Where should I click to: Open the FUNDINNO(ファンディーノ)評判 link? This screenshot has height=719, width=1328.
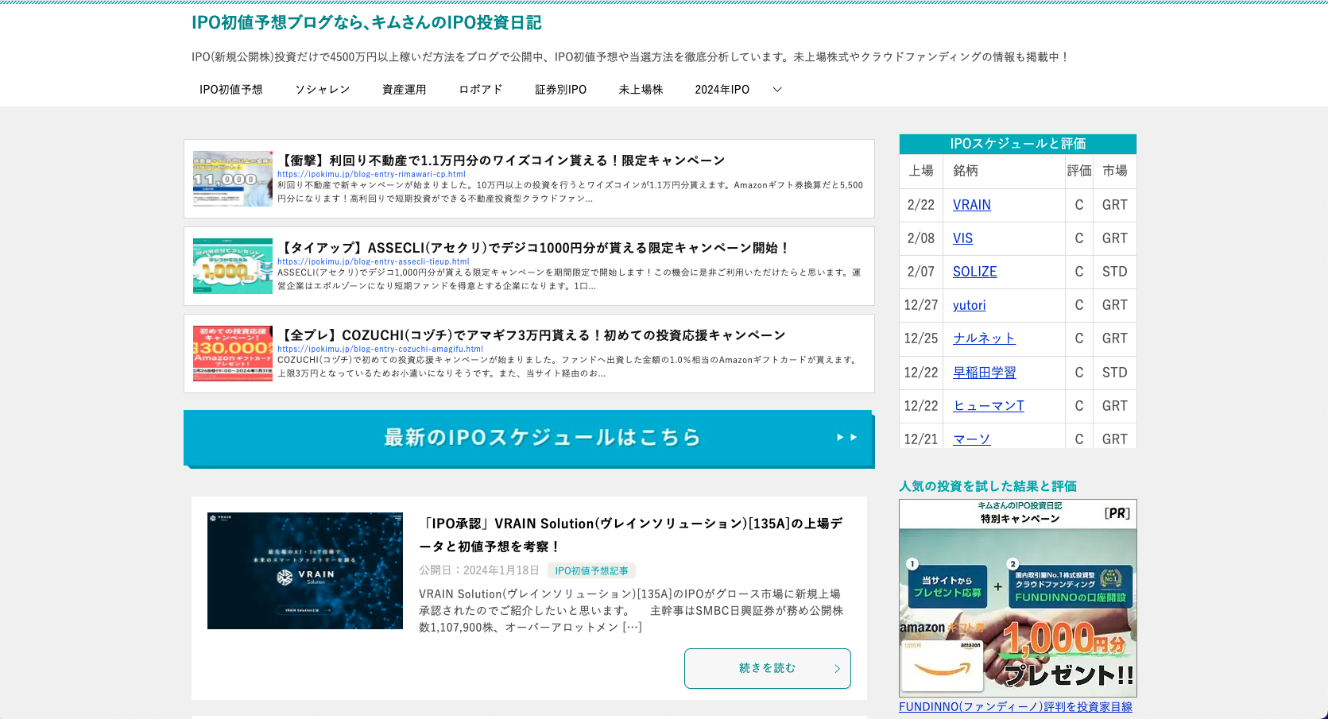1016,707
